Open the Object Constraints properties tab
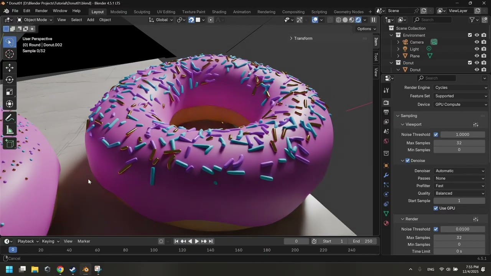Screen dimensions: 491x276 (x=386, y=204)
